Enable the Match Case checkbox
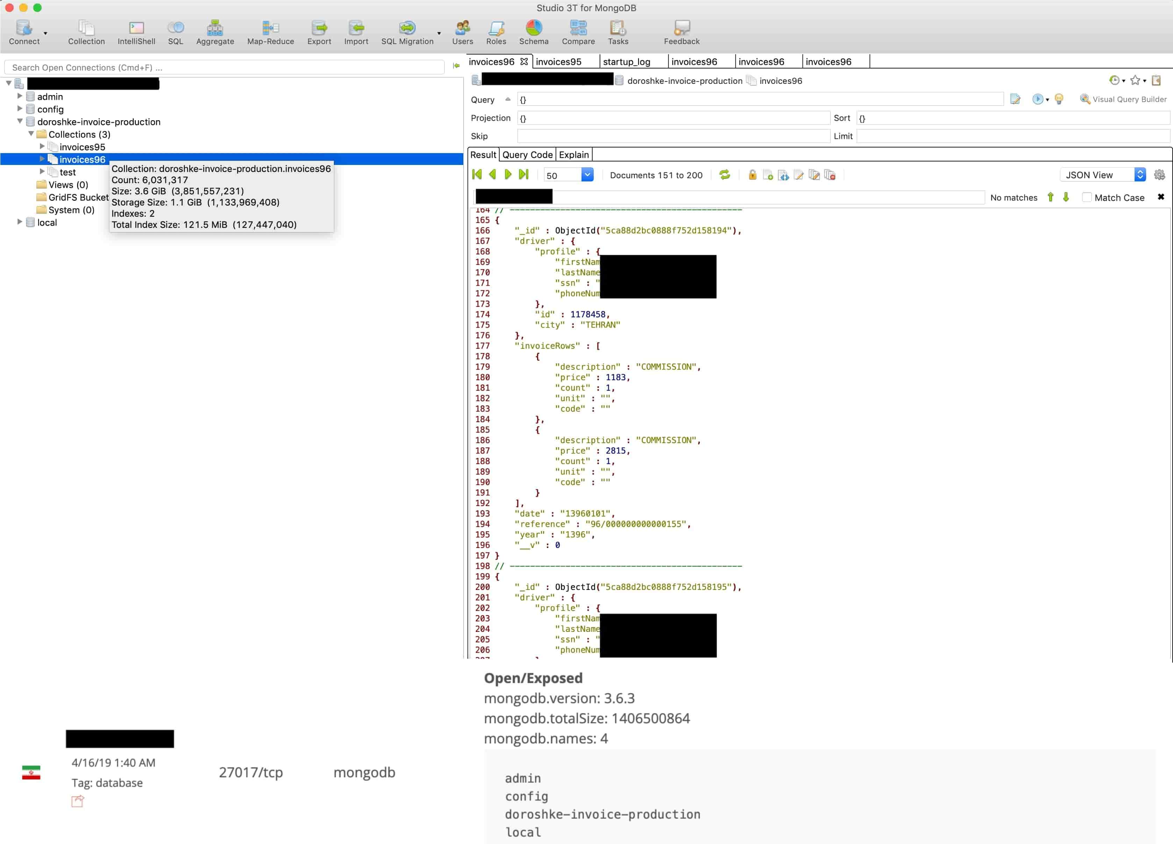The width and height of the screenshot is (1173, 844). tap(1087, 197)
